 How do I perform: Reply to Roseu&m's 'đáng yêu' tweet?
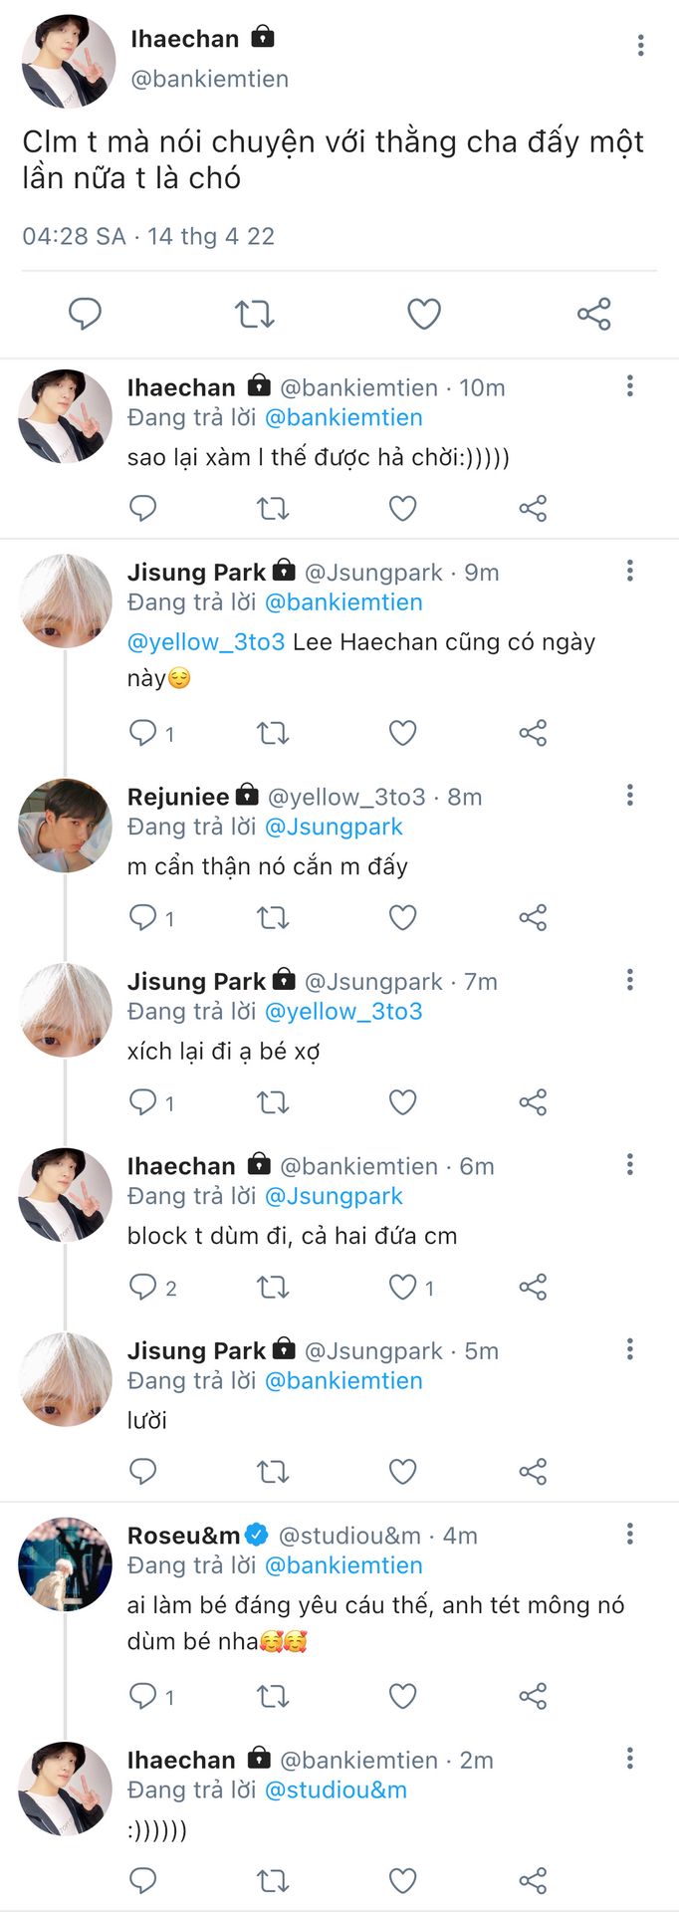144,1695
